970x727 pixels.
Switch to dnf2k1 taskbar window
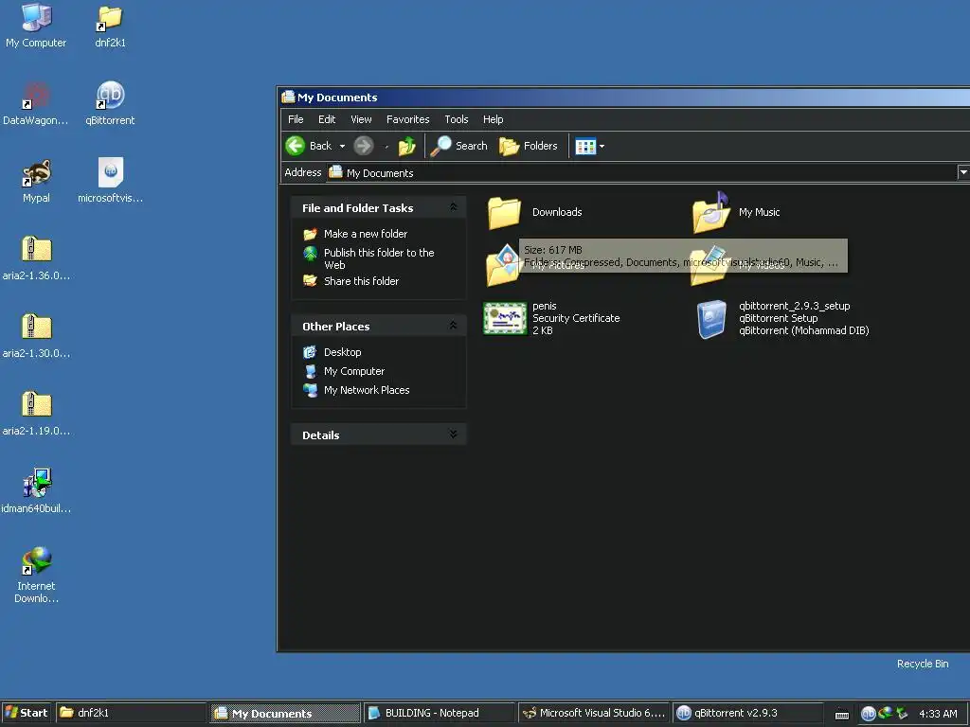(131, 713)
